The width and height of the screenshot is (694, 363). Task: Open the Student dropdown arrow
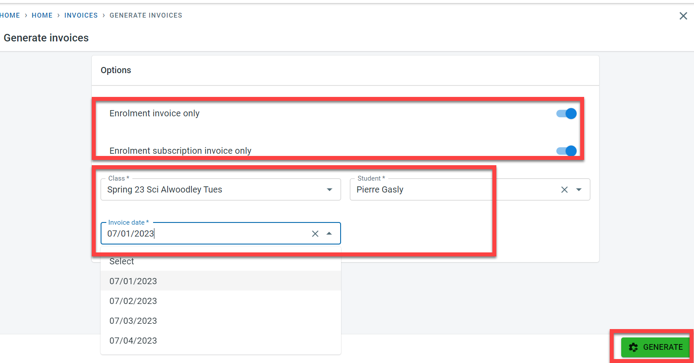pos(579,189)
